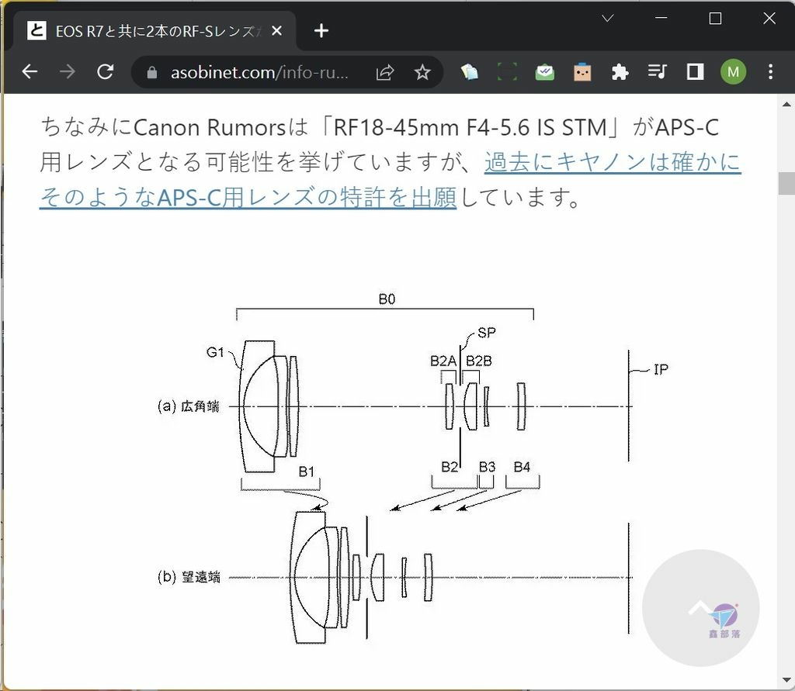This screenshot has height=691, width=795.
Task: Click the scrollbar up arrow
Action: pyautogui.click(x=786, y=105)
